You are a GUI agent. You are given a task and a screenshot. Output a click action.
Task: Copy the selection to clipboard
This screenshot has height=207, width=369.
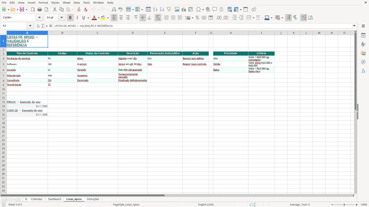61,10
